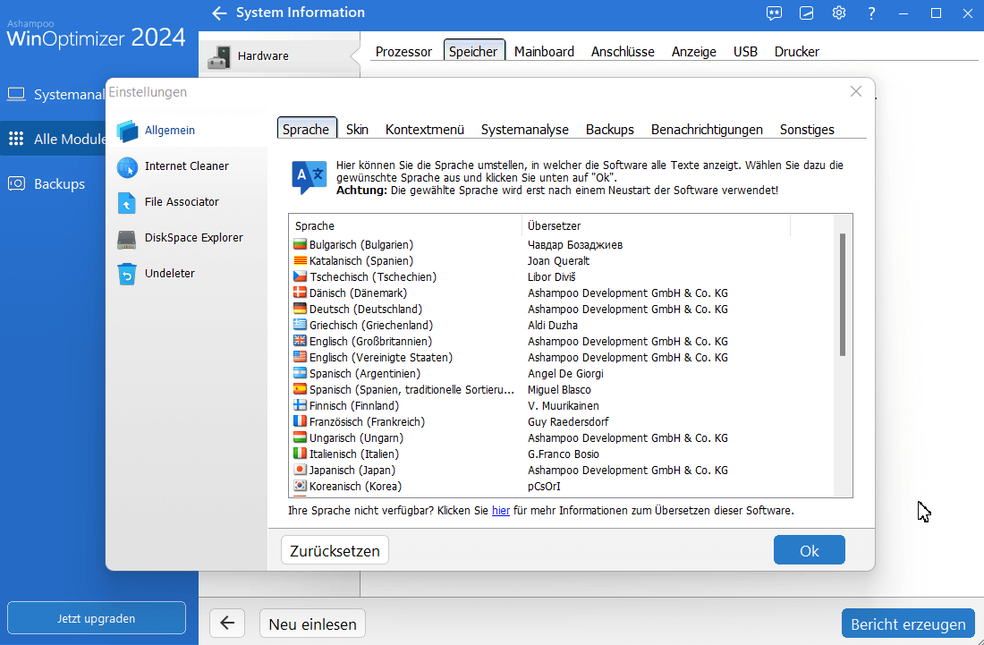Open the settings gear icon in title bar
This screenshot has height=645, width=984.
pyautogui.click(x=839, y=13)
